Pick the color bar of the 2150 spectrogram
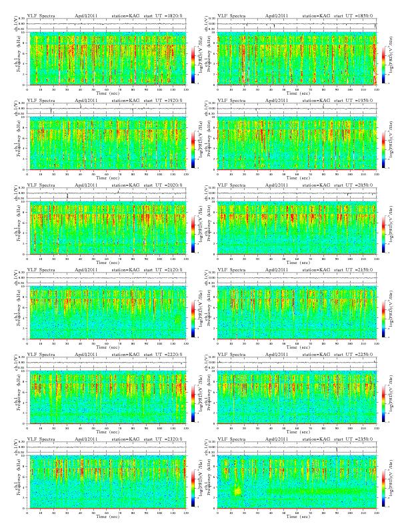The image size is (408, 528). point(383,319)
